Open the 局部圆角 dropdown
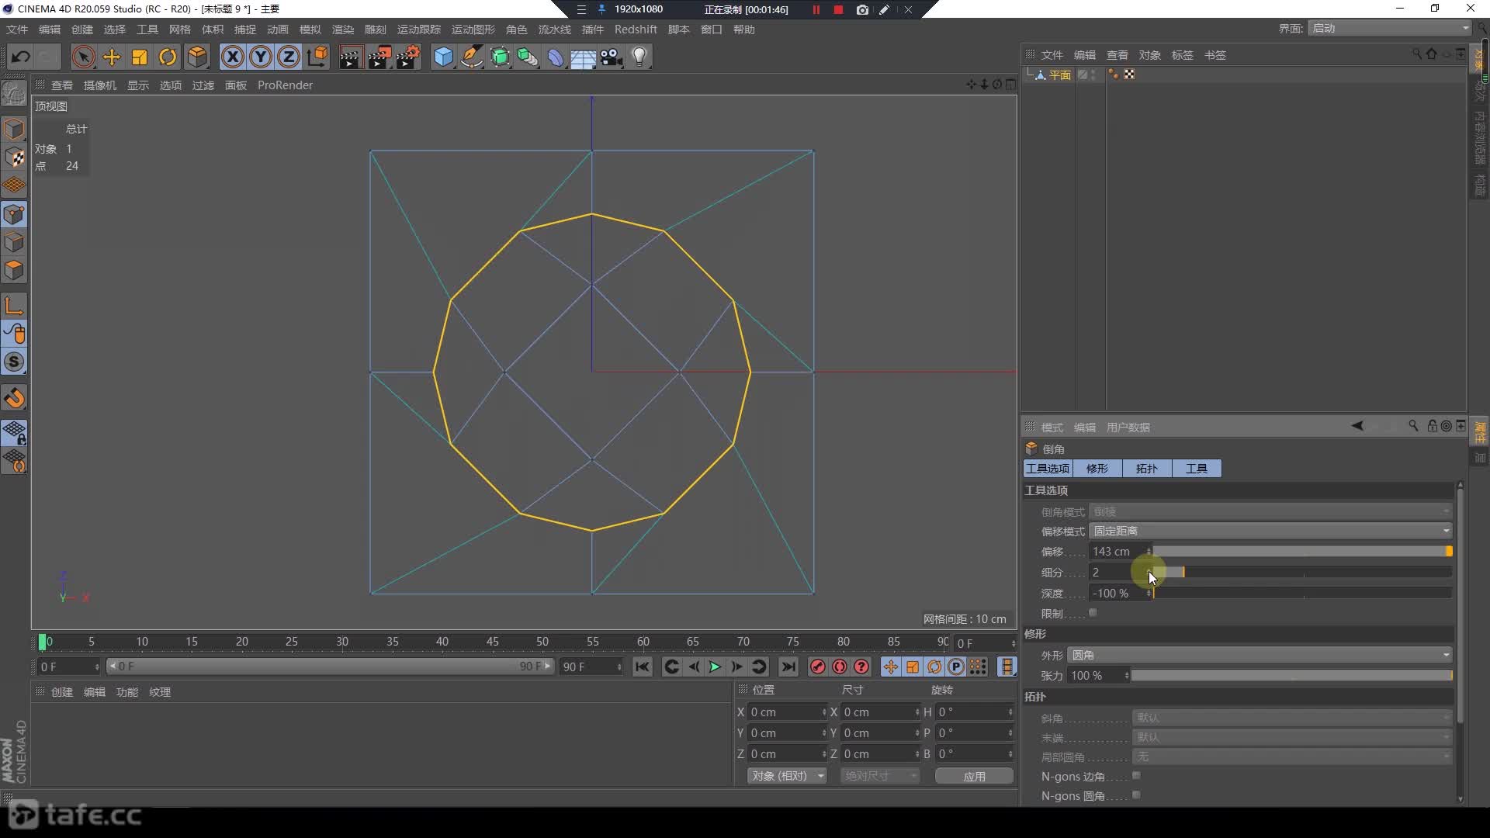The height and width of the screenshot is (838, 1490). pyautogui.click(x=1292, y=757)
